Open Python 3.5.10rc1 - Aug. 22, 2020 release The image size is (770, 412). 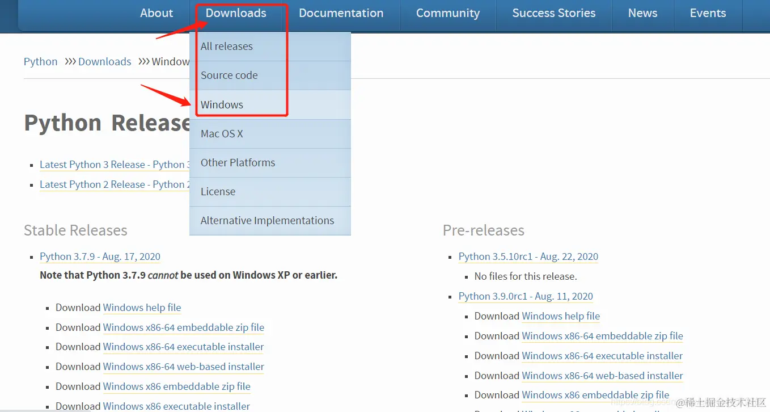coord(528,257)
